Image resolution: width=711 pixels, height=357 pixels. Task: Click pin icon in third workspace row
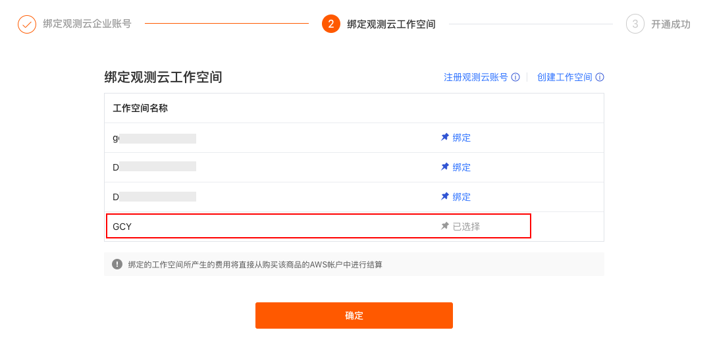[445, 196]
